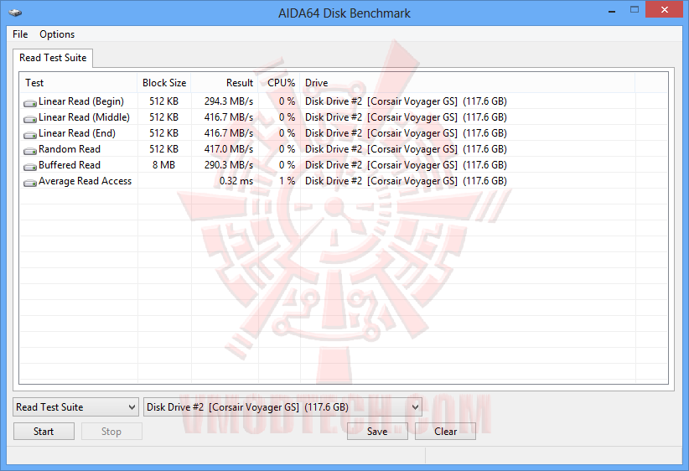Open the Options menu
This screenshot has width=689, height=471.
pos(57,34)
